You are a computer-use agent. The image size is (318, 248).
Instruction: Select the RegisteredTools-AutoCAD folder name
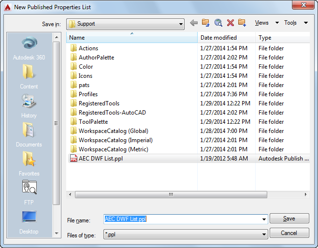(112, 113)
